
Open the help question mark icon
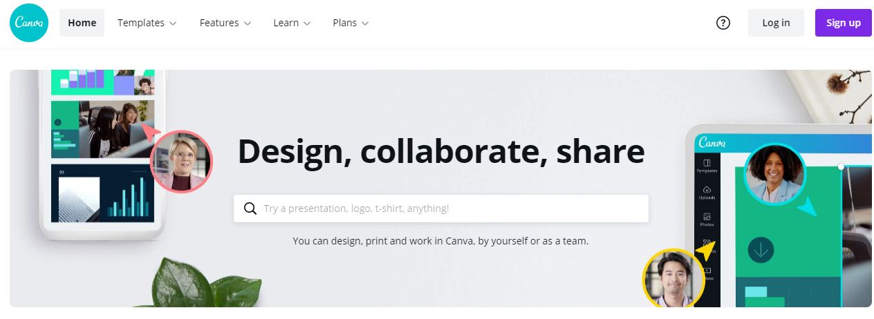coord(723,23)
